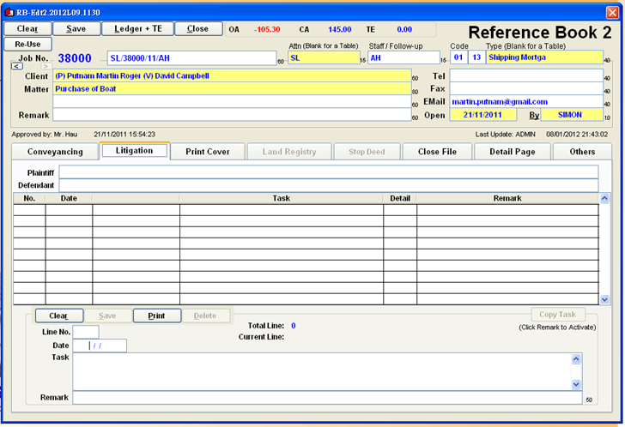Click the TE value 0.00
This screenshot has width=625, height=427.
(404, 29)
